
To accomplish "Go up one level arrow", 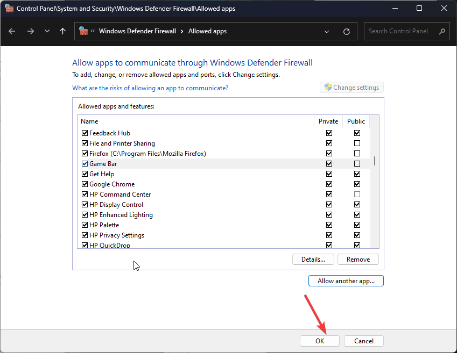I will [62, 31].
